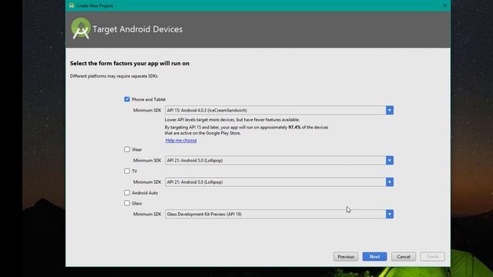This screenshot has height=277, width=493.
Task: Click 'Different platforms may require separate SDKs' text
Action: coord(113,76)
